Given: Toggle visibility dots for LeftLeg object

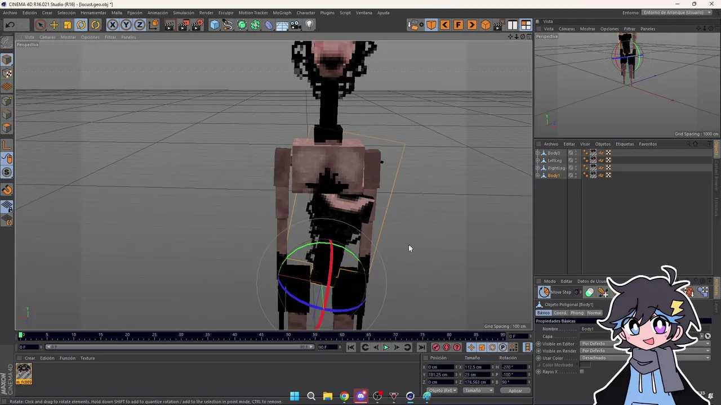Looking at the screenshot, I should coord(576,160).
